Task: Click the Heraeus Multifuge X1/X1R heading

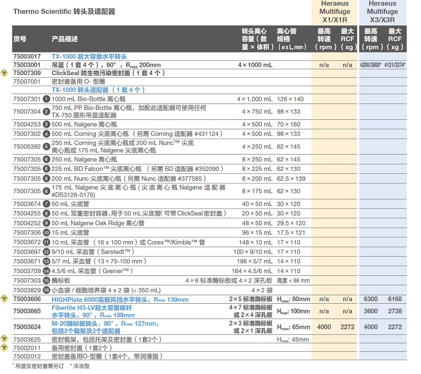Action: tap(335, 11)
